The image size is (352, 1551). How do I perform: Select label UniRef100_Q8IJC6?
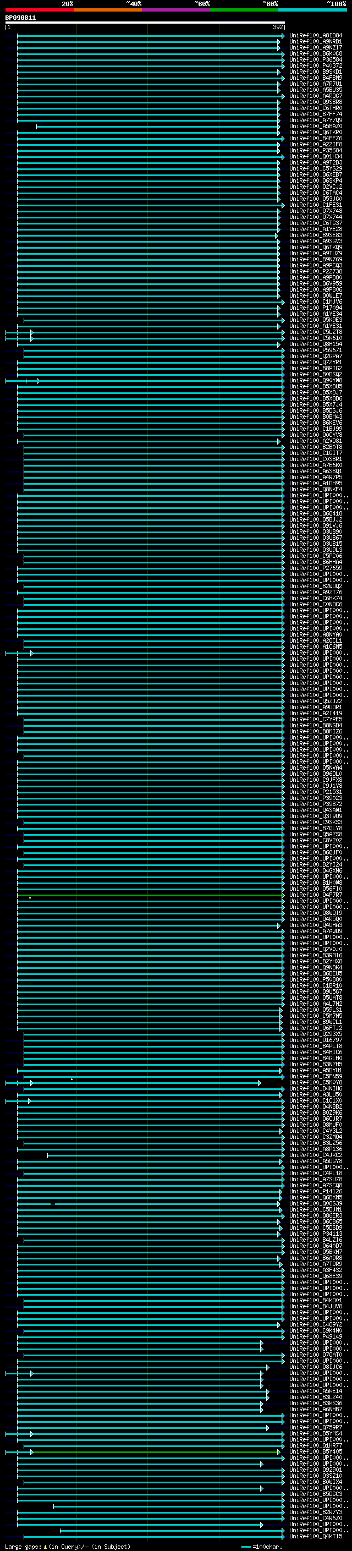click(316, 1367)
